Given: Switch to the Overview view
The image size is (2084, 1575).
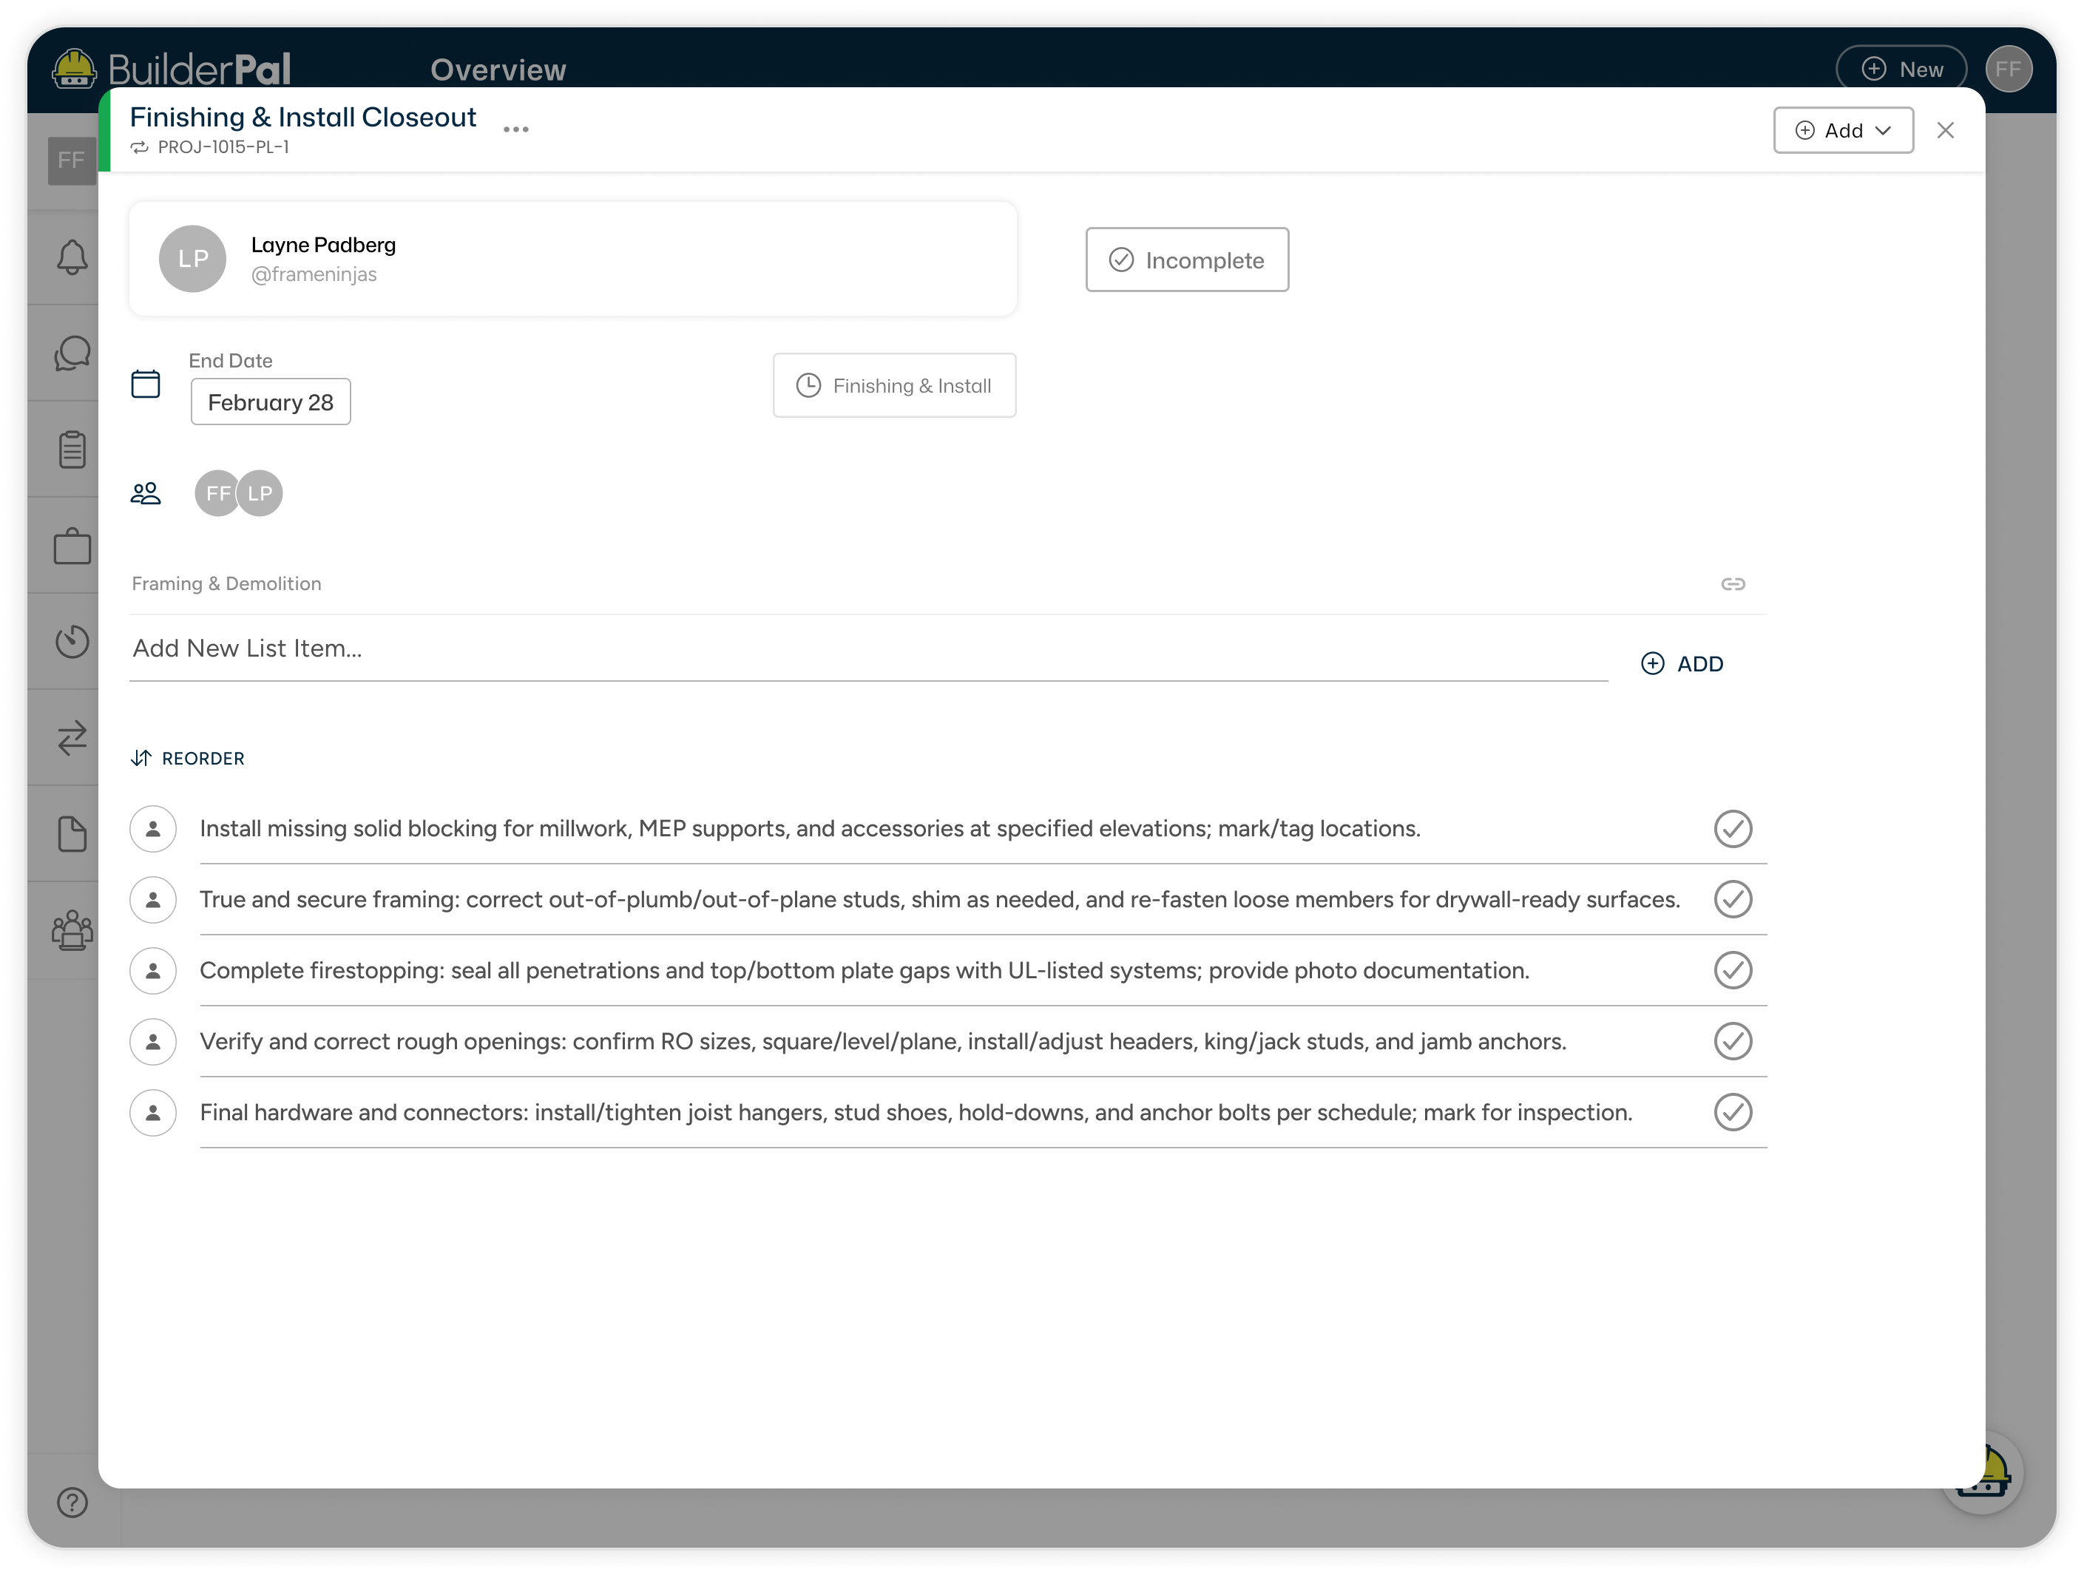Looking at the screenshot, I should (x=498, y=68).
